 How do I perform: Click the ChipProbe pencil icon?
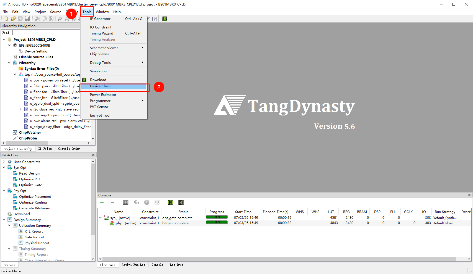(15, 138)
